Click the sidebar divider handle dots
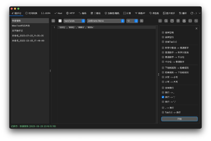Viewport: 211px width, 141px height. pos(50,71)
